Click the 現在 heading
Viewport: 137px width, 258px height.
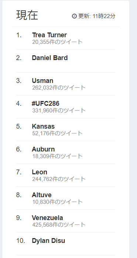click(27, 15)
